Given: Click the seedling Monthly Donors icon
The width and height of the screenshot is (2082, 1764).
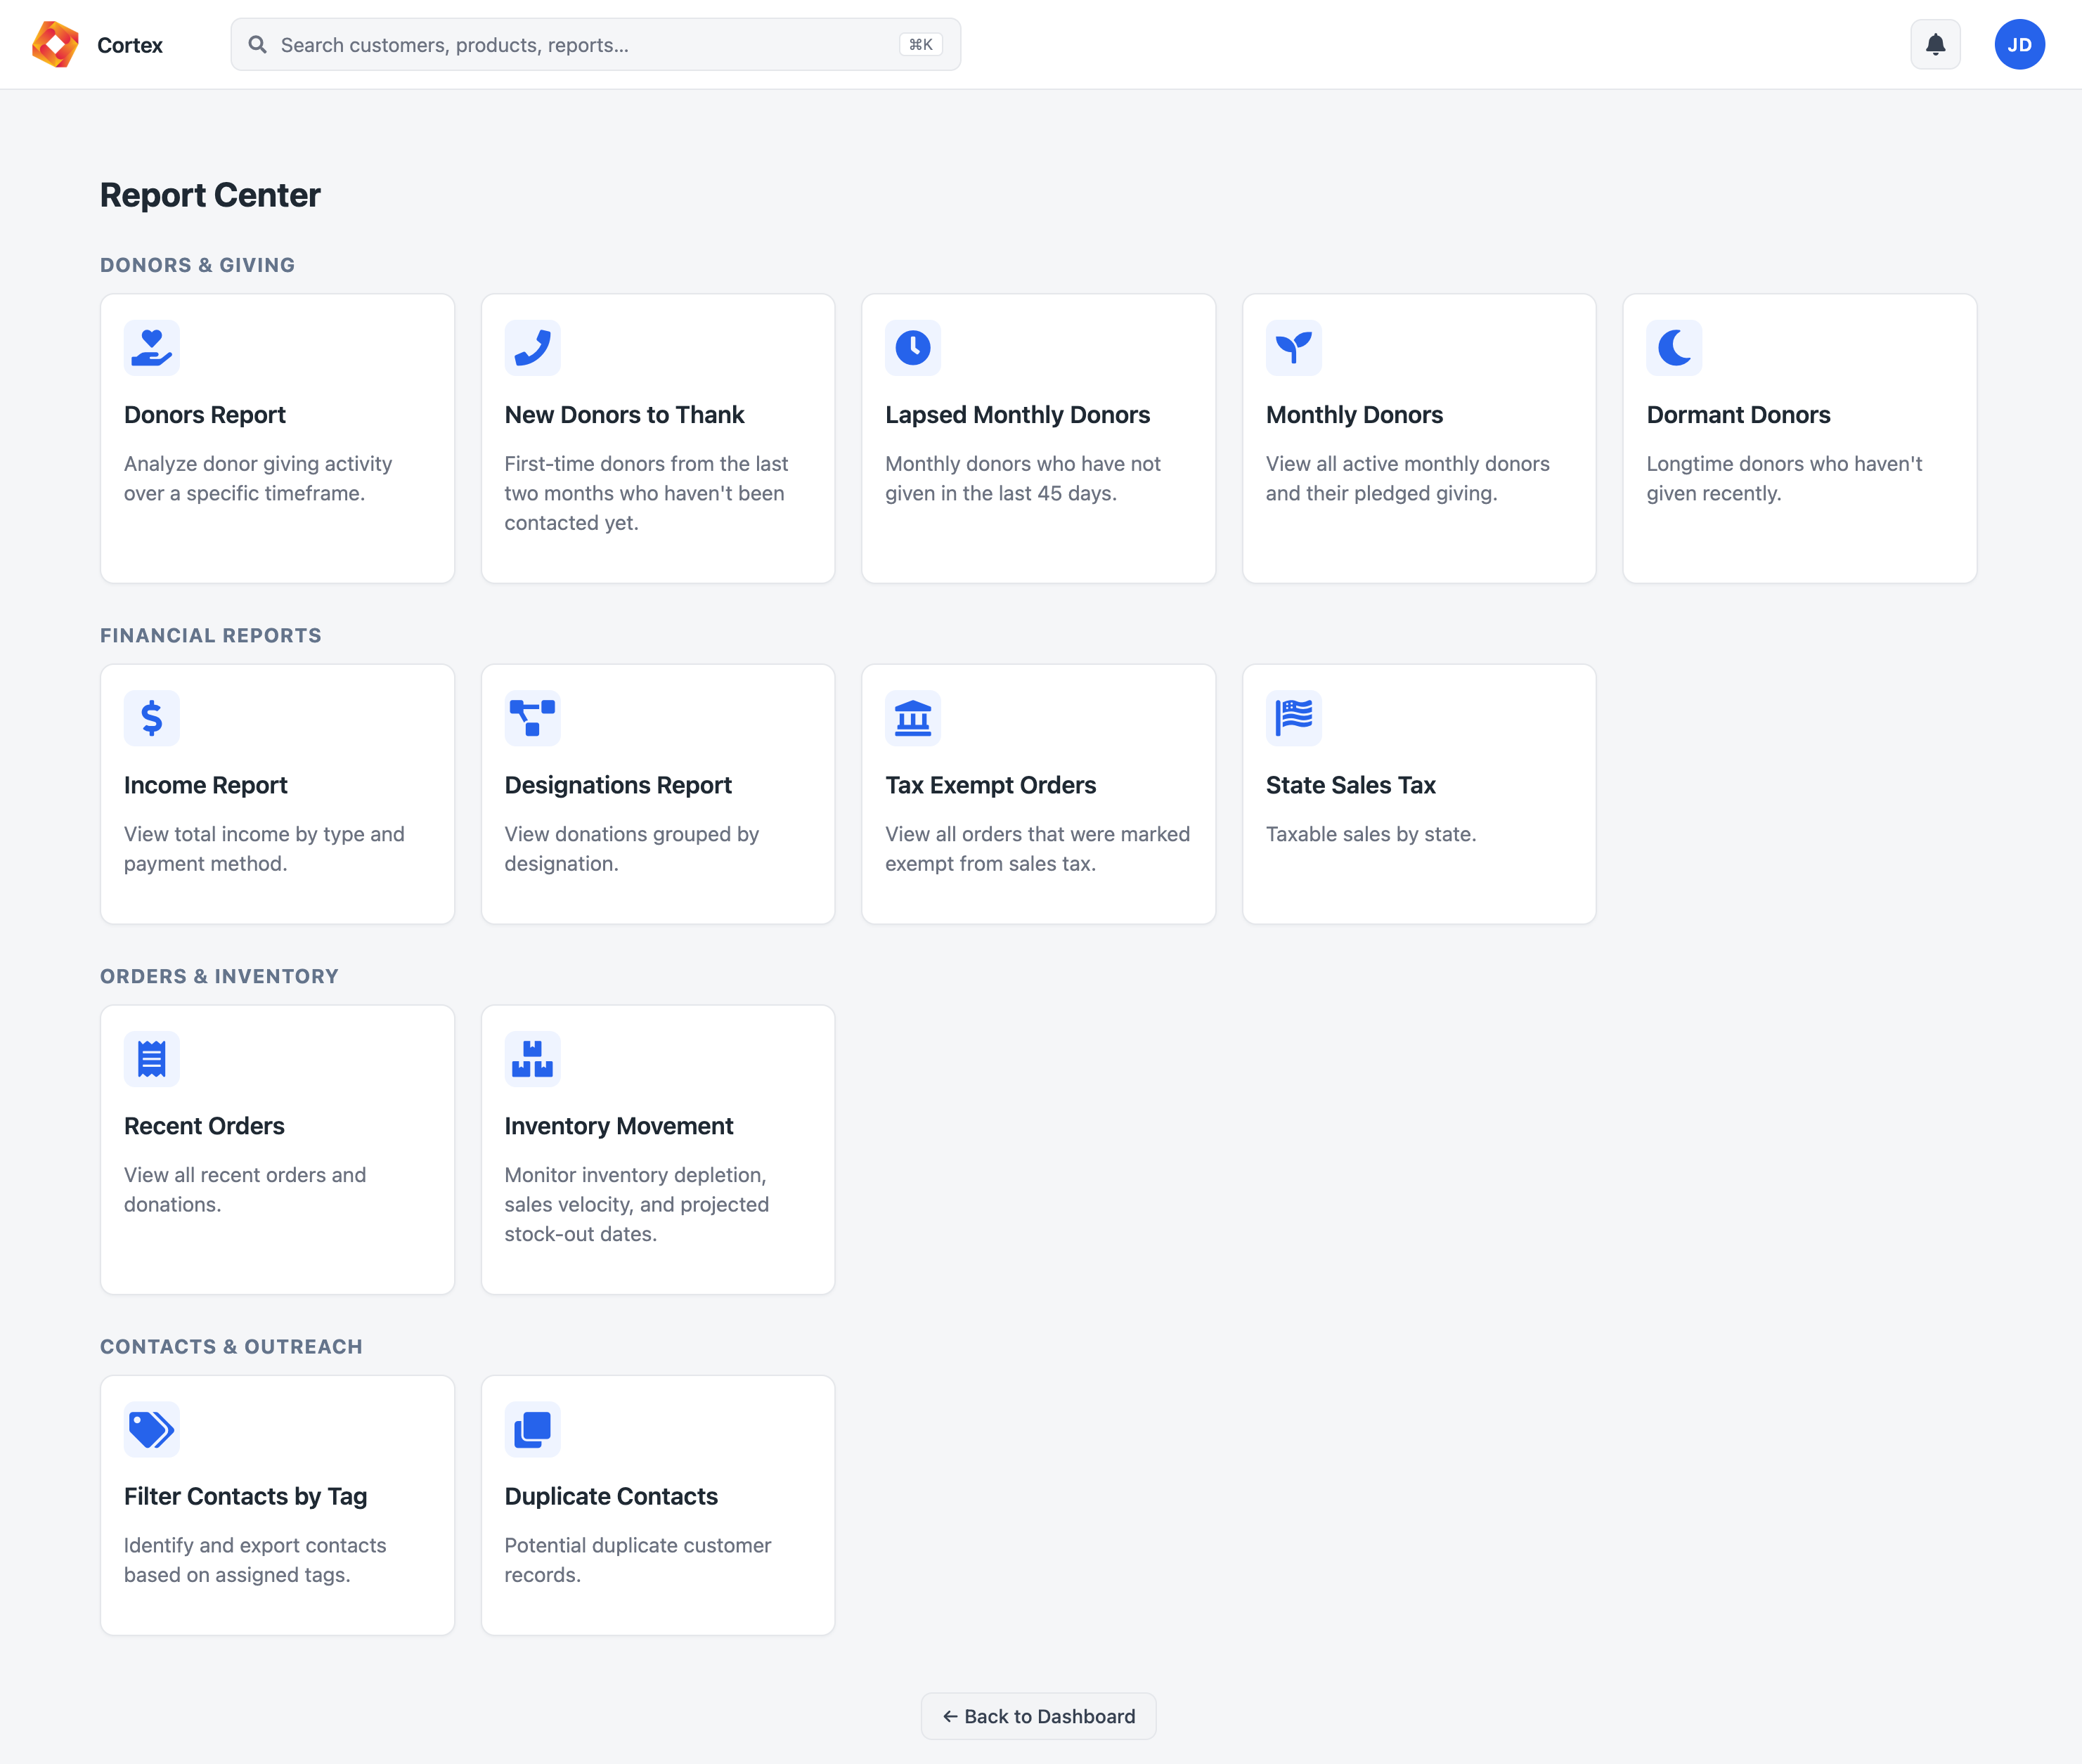Looking at the screenshot, I should tap(1294, 348).
